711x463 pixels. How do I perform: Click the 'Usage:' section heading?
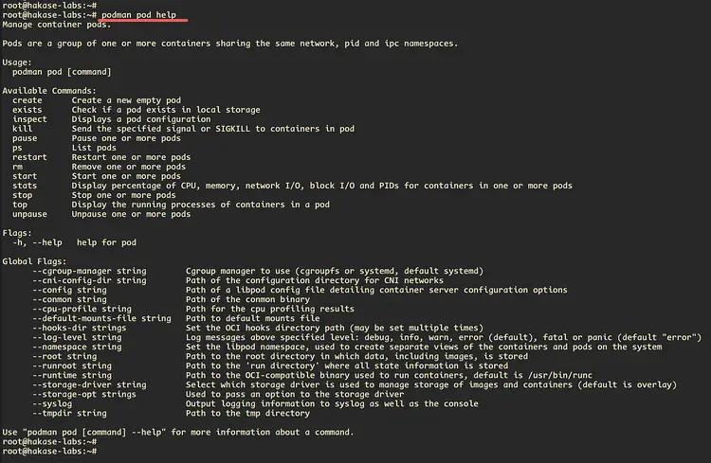coord(17,62)
